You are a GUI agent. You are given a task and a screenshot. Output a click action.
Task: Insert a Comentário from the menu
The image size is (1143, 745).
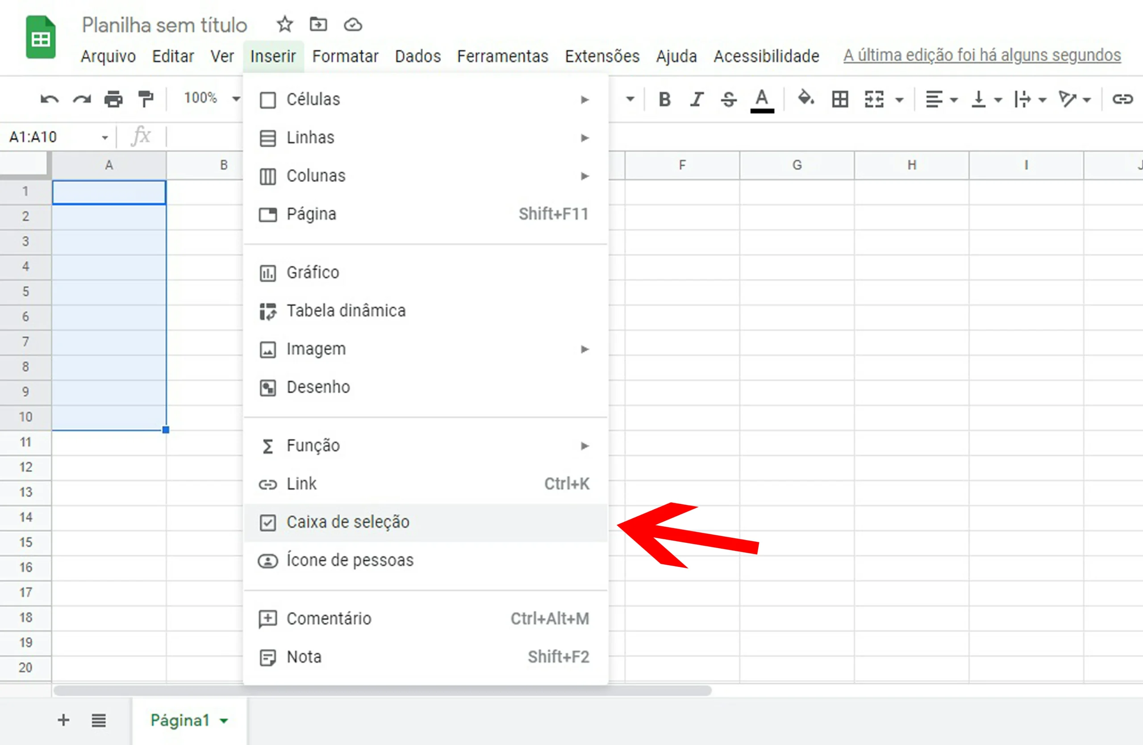[x=426, y=619]
